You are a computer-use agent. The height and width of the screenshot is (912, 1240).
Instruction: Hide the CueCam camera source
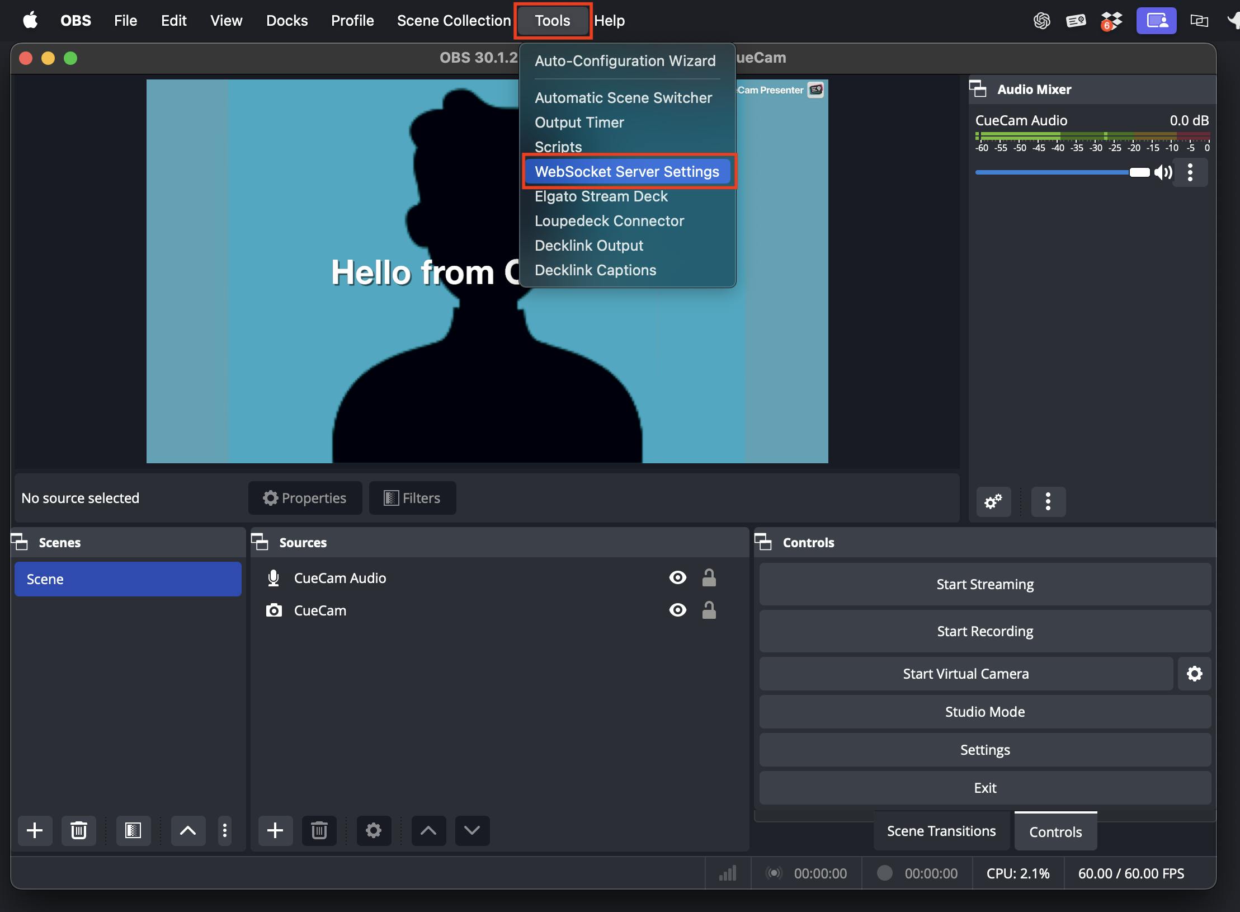click(678, 610)
